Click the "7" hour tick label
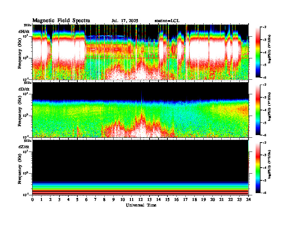This screenshot has width=296, height=229. pos(95,199)
